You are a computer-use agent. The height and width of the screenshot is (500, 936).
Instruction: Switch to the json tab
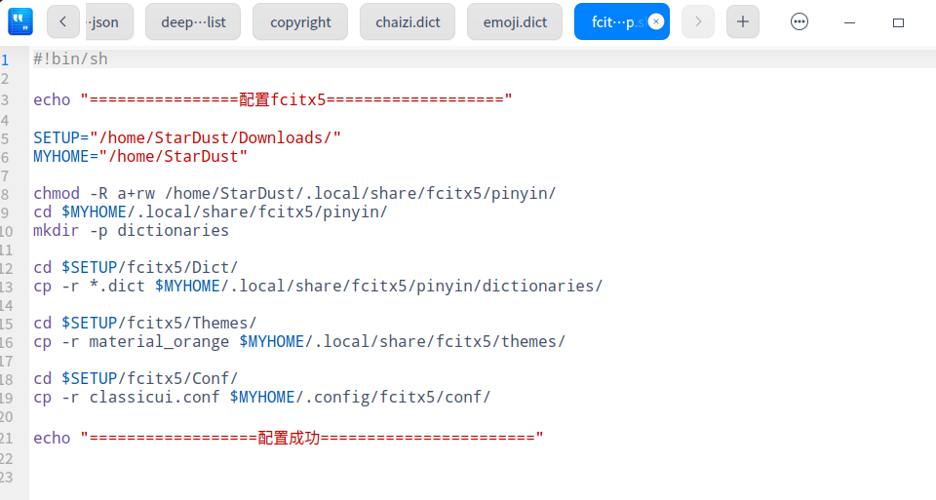pyautogui.click(x=109, y=22)
